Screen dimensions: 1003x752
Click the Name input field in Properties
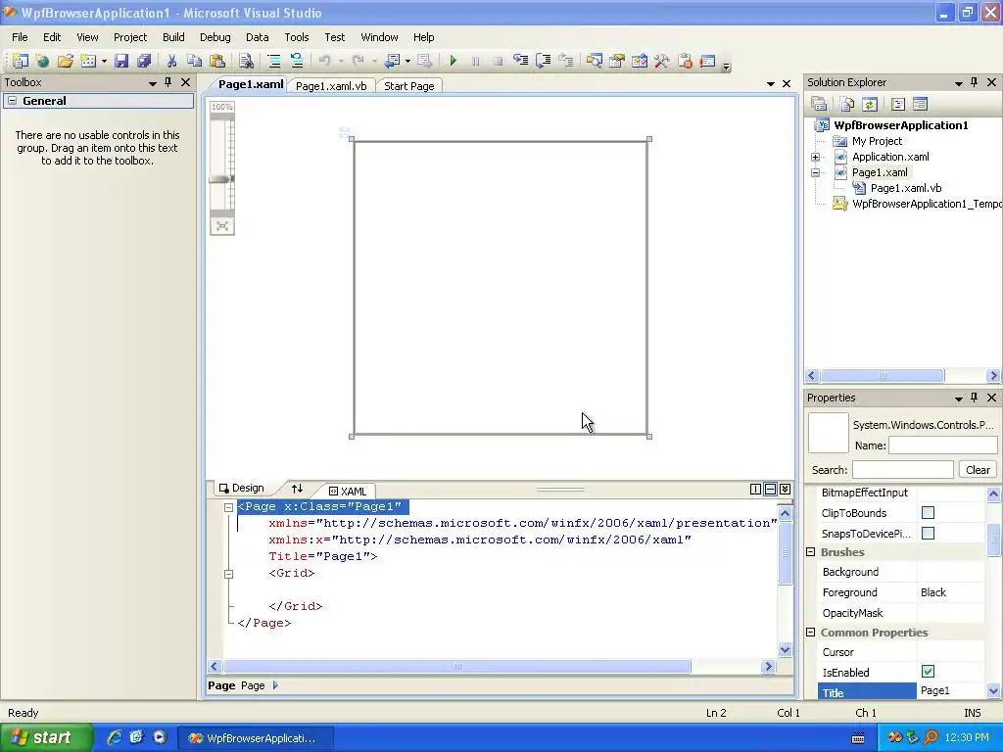942,446
